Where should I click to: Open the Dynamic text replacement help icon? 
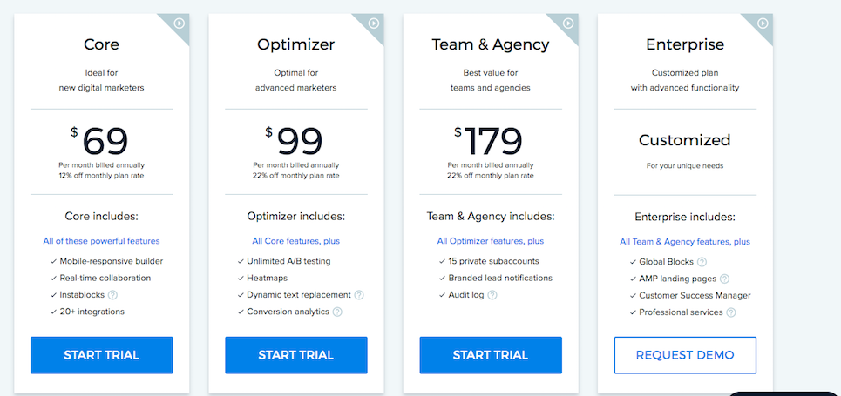(x=359, y=295)
